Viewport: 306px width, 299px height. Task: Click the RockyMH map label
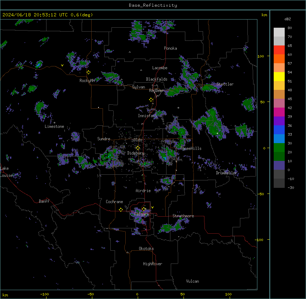click(x=87, y=81)
